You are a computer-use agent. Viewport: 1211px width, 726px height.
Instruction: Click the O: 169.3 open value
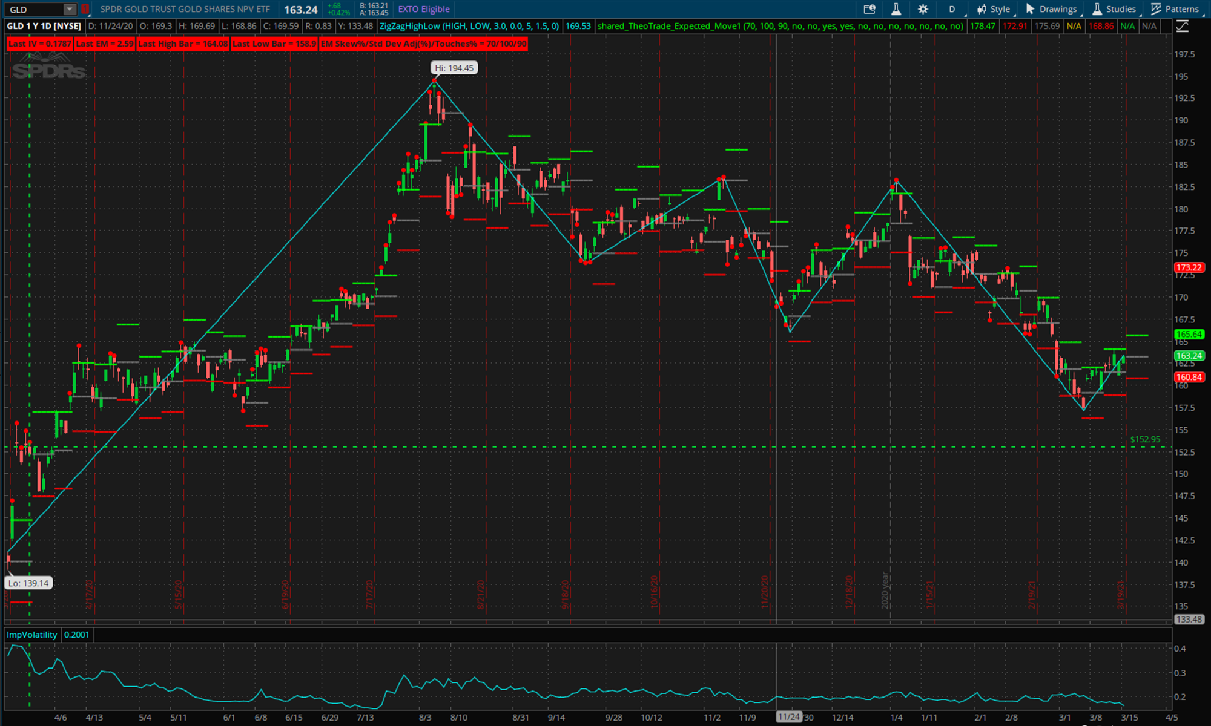pyautogui.click(x=156, y=26)
